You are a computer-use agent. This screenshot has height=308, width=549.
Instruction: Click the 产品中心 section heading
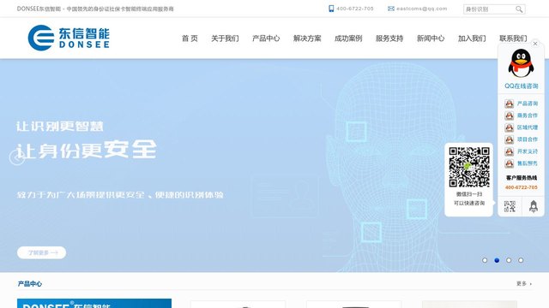[x=30, y=284]
